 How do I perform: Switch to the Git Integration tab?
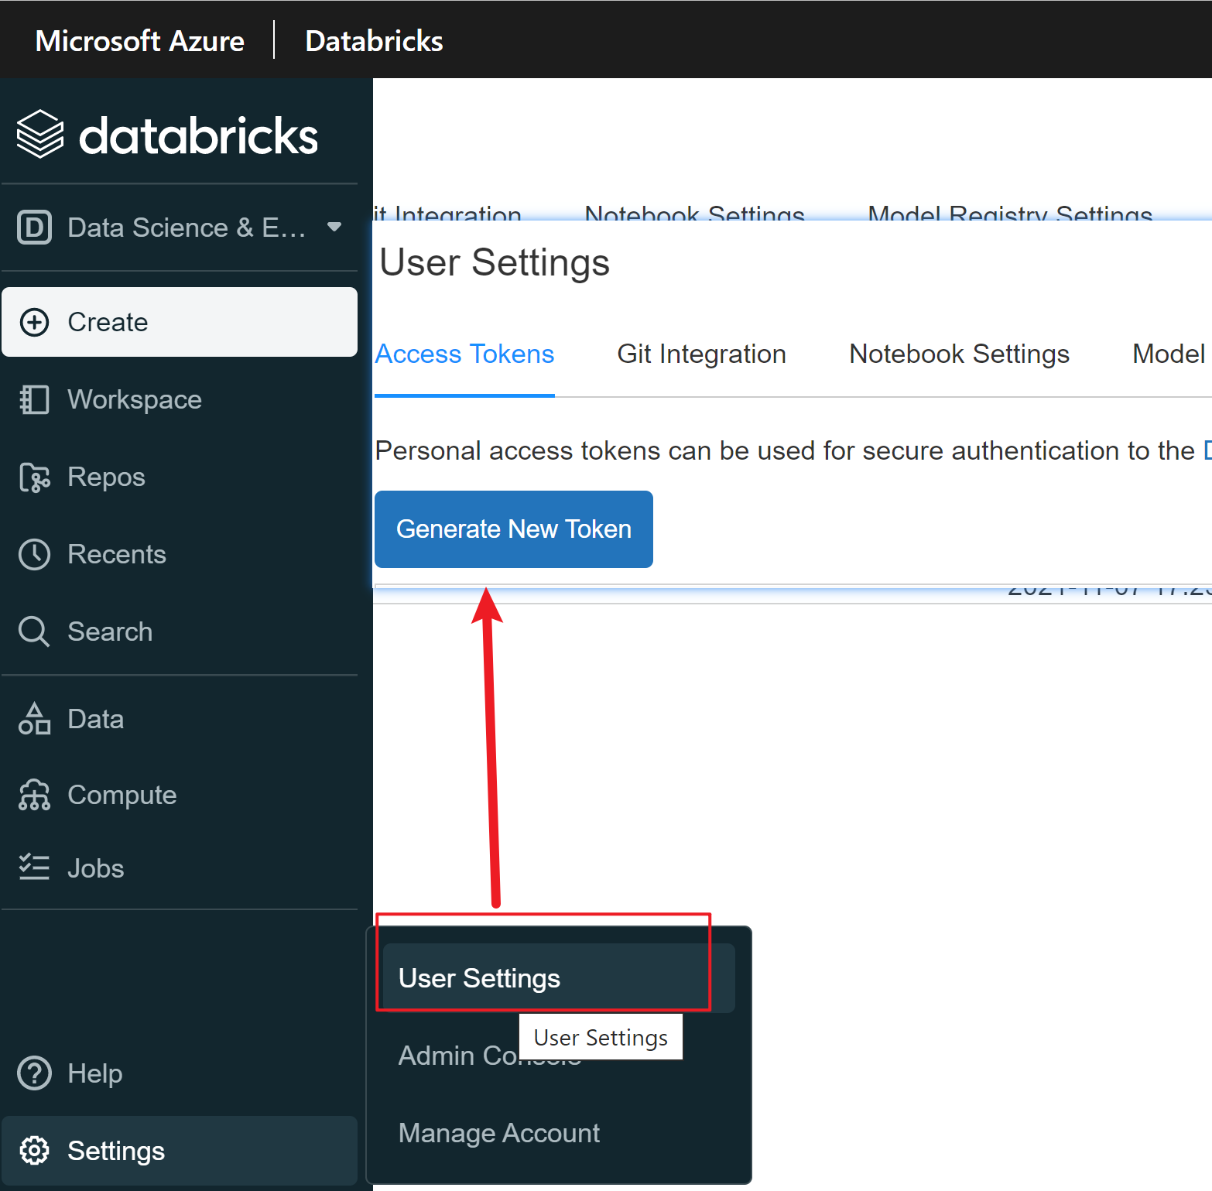[701, 354]
